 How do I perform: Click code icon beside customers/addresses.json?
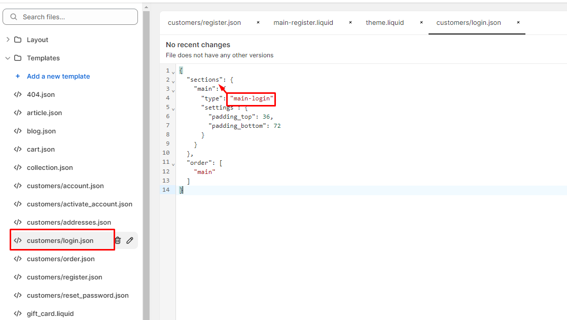[18, 222]
